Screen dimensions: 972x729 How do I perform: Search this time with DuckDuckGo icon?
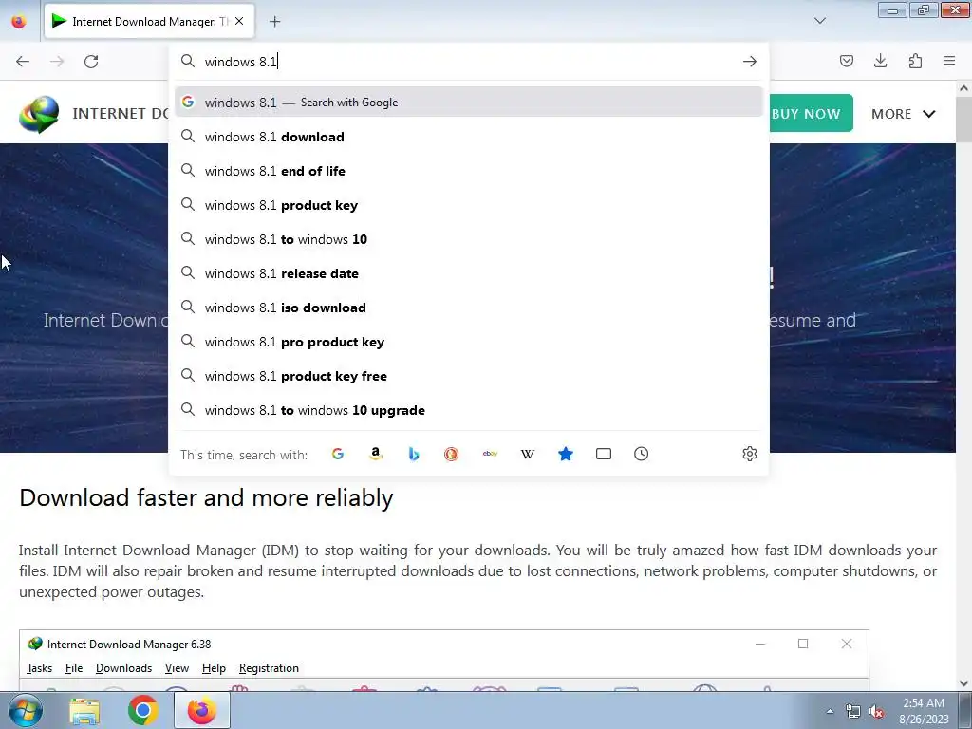[x=451, y=454]
